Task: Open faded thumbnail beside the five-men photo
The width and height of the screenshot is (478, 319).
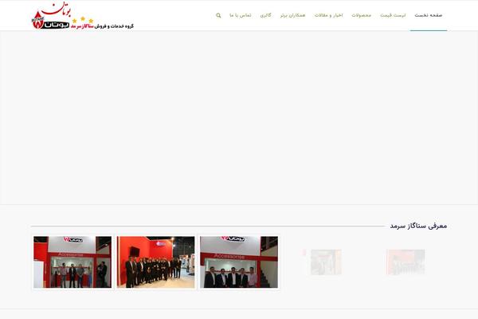Action: pos(323,262)
